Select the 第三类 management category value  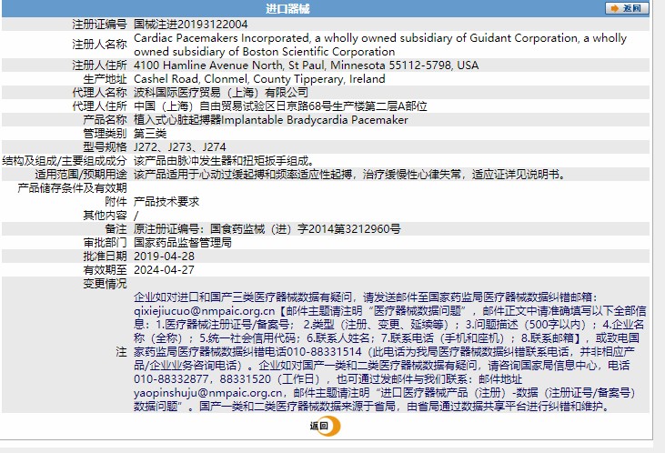click(151, 134)
